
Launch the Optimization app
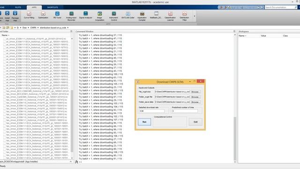[x=43, y=15]
